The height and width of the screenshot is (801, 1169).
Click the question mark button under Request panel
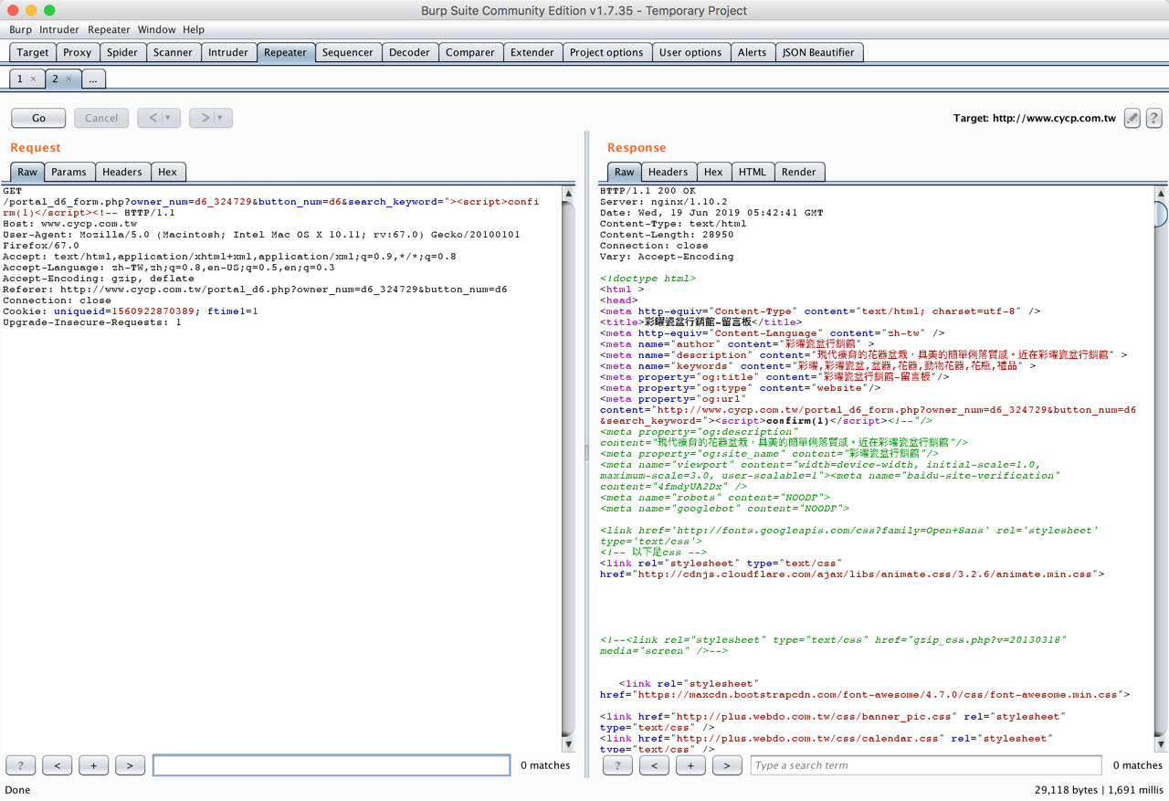[x=21, y=765]
